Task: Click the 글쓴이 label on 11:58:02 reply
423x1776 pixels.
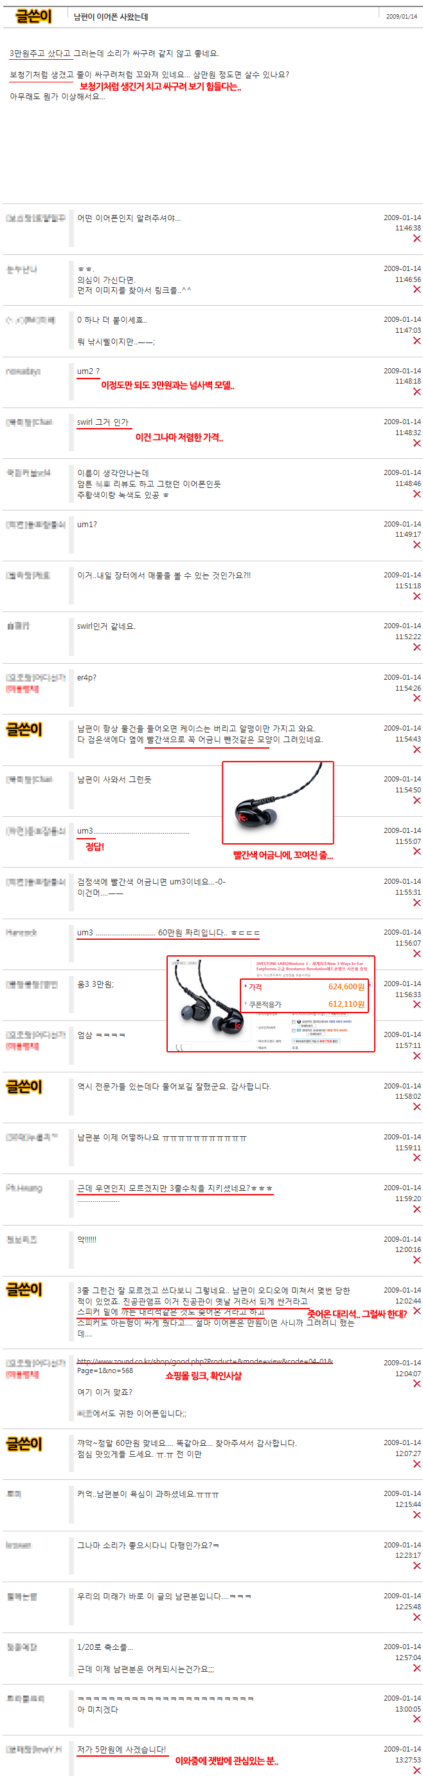Action: coord(24,1087)
